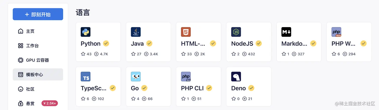Image resolution: width=379 pixels, height=110 pixels.
Task: Open GPU 云容器 in the sidebar
Action: (x=38, y=60)
